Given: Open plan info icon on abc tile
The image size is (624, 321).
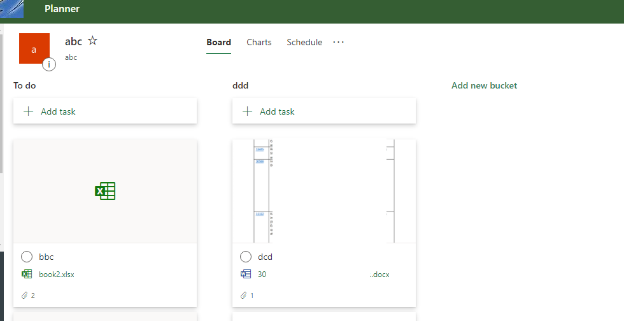Looking at the screenshot, I should 49,64.
